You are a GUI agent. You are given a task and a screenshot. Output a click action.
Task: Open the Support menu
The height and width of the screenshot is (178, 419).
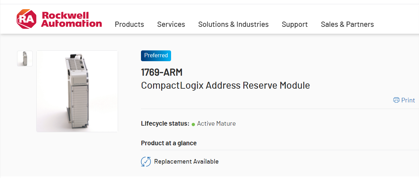[295, 24]
